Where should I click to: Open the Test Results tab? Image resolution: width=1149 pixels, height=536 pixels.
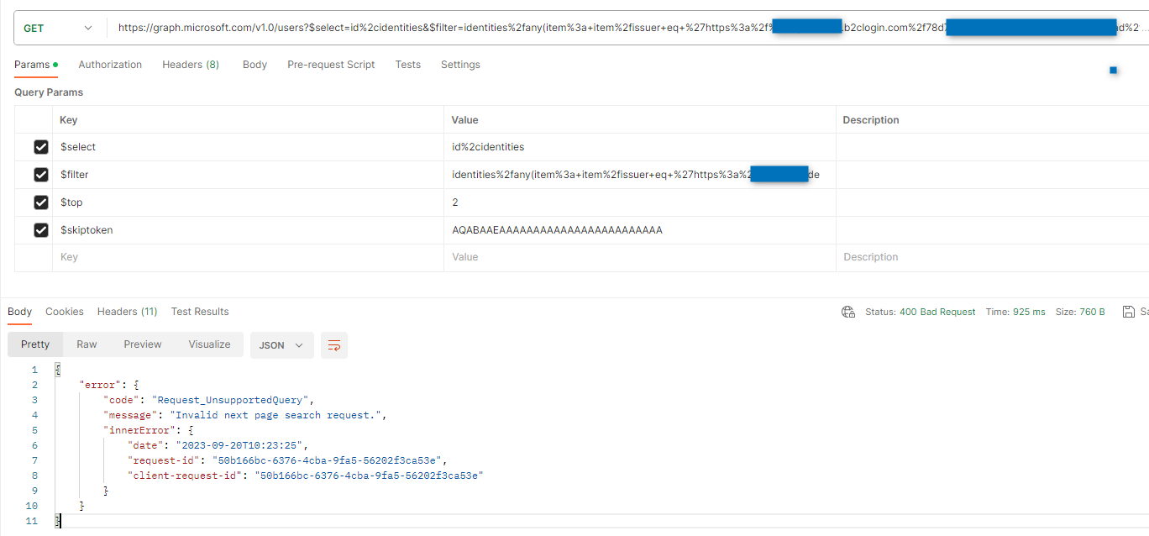(x=199, y=311)
